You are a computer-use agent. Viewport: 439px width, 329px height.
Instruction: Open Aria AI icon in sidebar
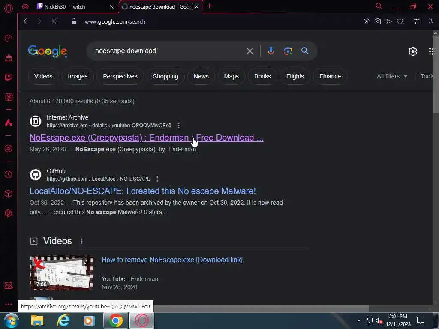(9, 123)
